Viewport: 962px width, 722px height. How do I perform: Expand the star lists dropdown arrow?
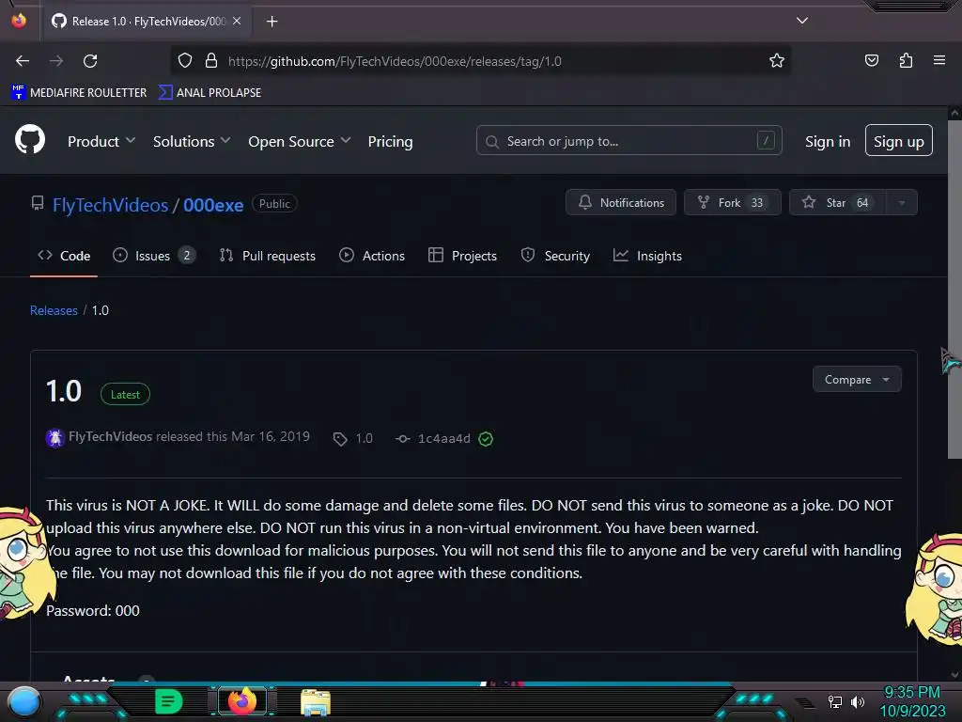[x=902, y=203]
